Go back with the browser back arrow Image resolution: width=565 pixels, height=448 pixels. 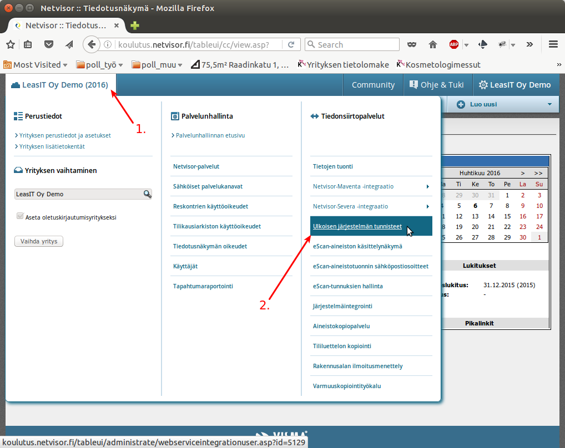click(92, 44)
